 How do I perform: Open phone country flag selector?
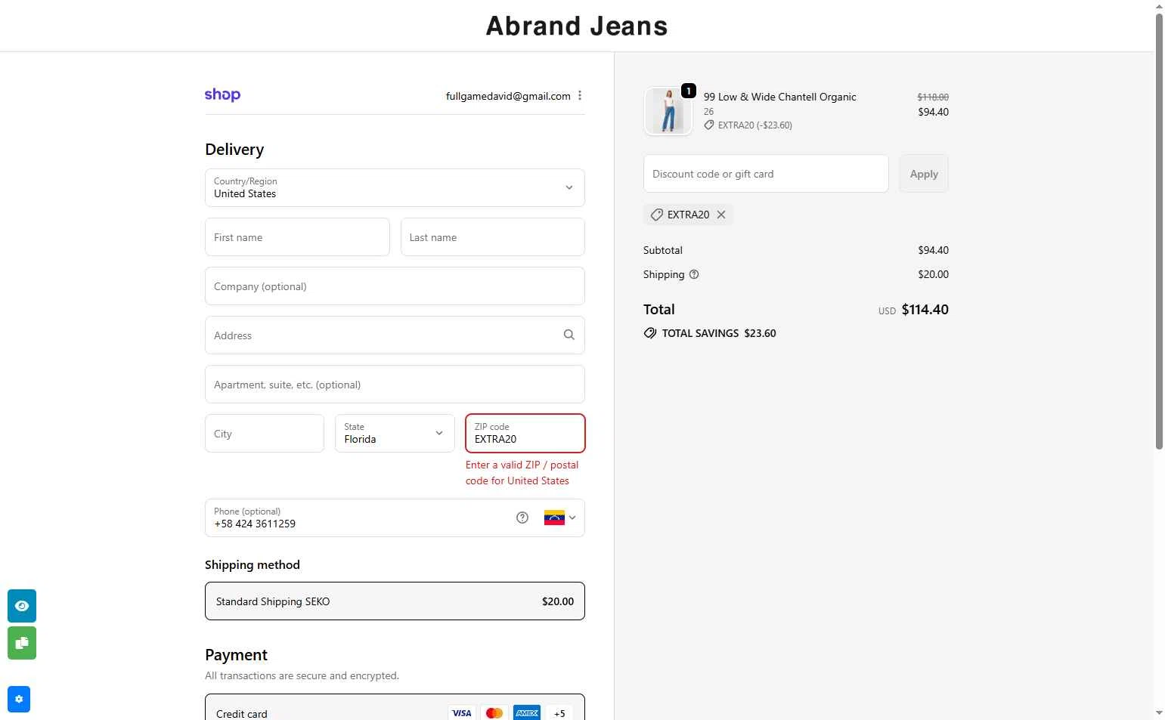560,518
